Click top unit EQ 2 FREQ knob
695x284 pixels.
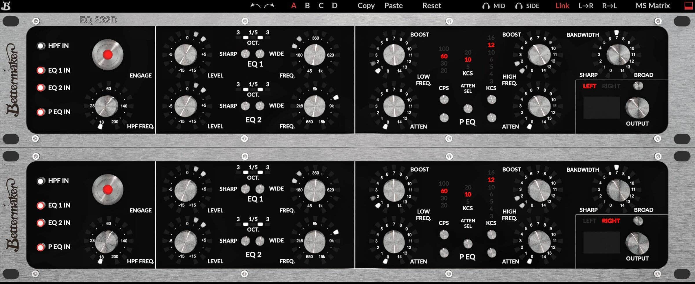point(315,106)
